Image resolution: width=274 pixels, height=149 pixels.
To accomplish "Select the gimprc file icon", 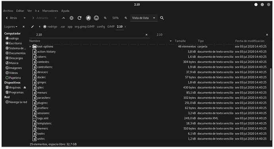I will (x=35, y=83).
